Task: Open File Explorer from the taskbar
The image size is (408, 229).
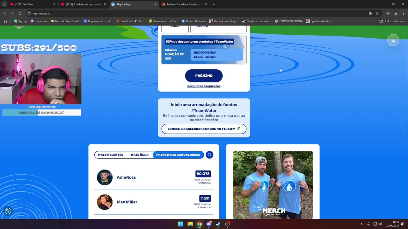Action: tap(190, 224)
